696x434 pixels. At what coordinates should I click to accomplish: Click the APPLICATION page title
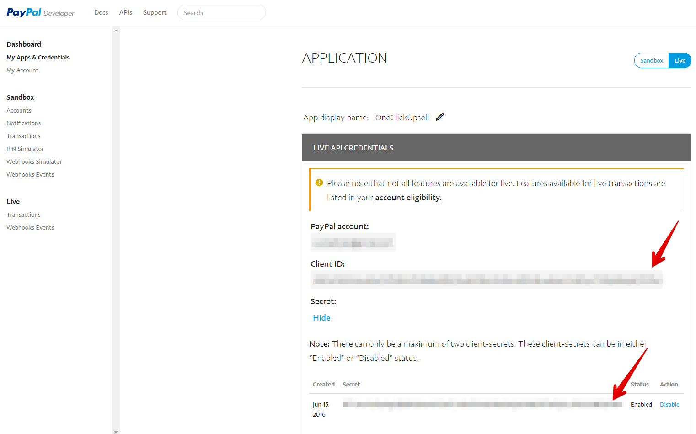[x=344, y=58]
